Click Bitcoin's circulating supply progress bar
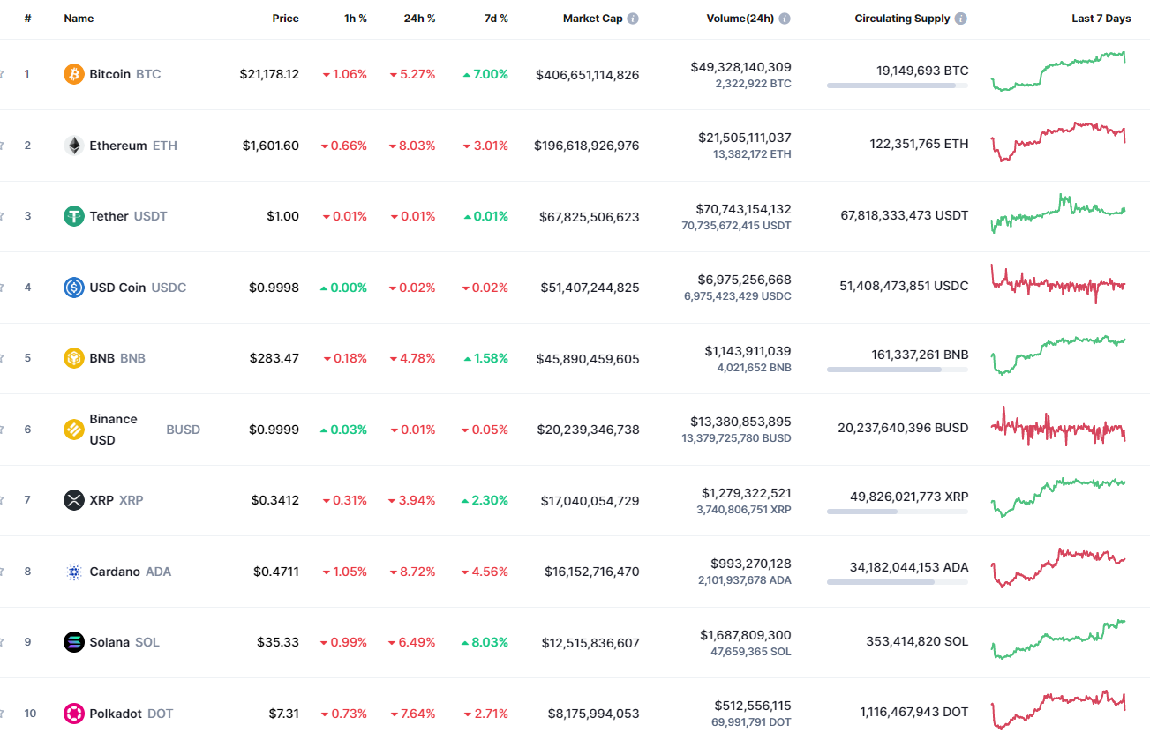Viewport: 1150px width, 740px height. click(897, 86)
